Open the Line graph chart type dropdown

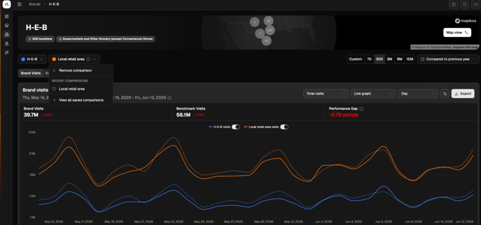[373, 94]
